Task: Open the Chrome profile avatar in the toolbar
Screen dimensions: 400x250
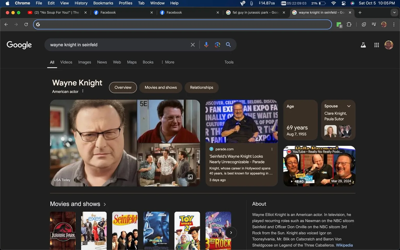Action: pos(384,24)
